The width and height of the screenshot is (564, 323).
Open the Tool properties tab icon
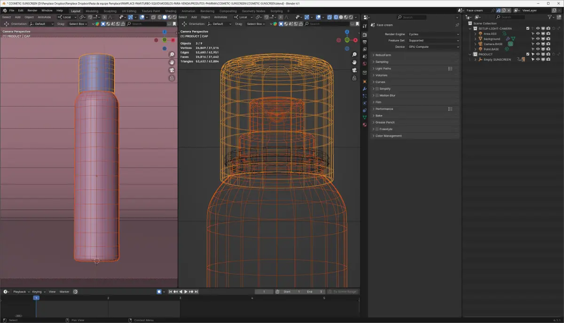[364, 25]
